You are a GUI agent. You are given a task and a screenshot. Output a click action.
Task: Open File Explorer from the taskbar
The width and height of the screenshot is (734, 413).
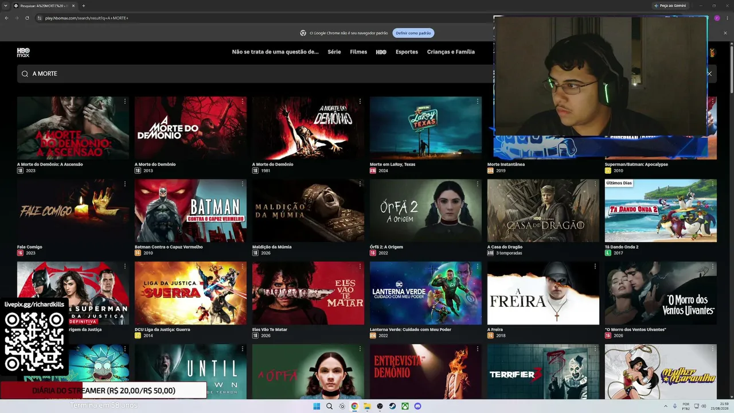(367, 406)
